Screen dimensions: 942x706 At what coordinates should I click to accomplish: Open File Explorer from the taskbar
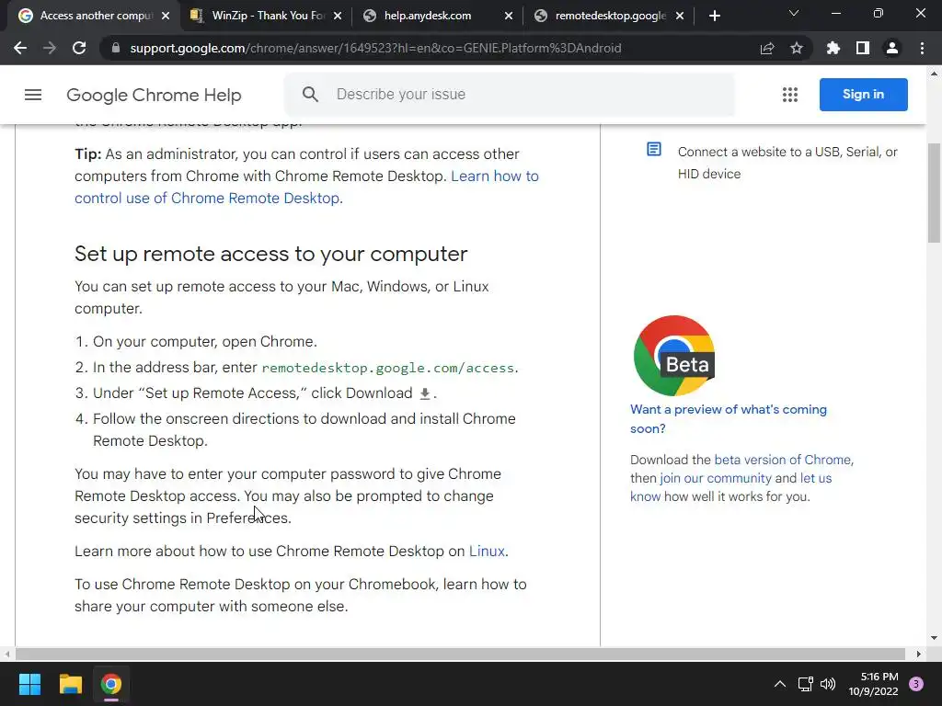click(x=70, y=684)
